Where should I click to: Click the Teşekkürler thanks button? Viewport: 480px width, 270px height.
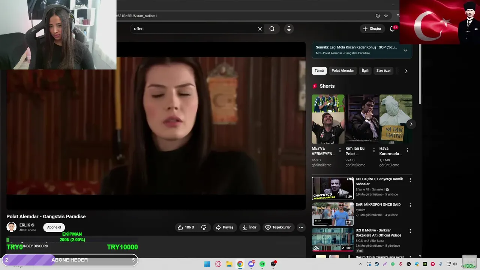click(x=278, y=227)
